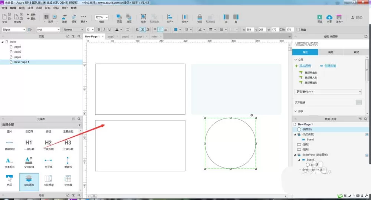Open the Publish (发布) toolbar icon
This screenshot has height=200, width=371.
339,17
